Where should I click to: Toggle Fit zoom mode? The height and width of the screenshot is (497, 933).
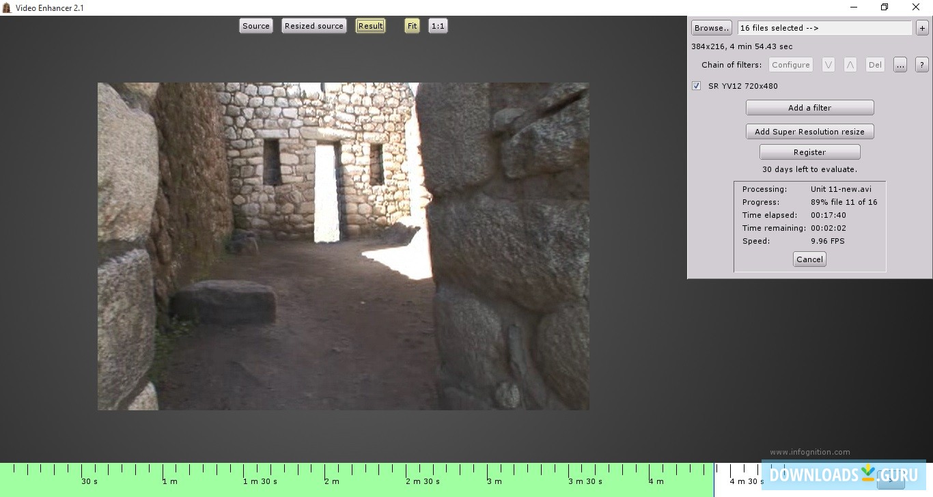point(412,26)
